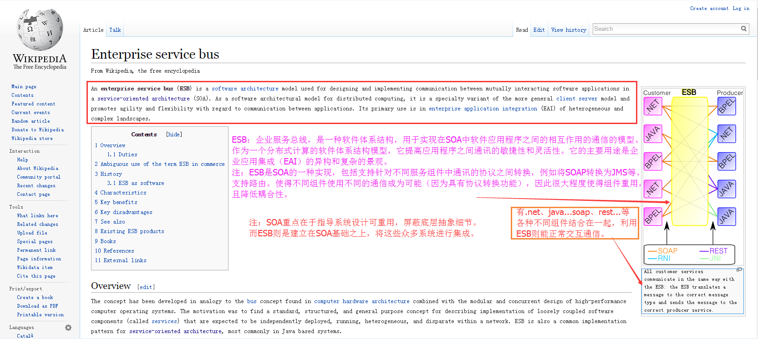The width and height of the screenshot is (758, 339).
Task: Jump to 1 Overview in contents
Action: 110,145
